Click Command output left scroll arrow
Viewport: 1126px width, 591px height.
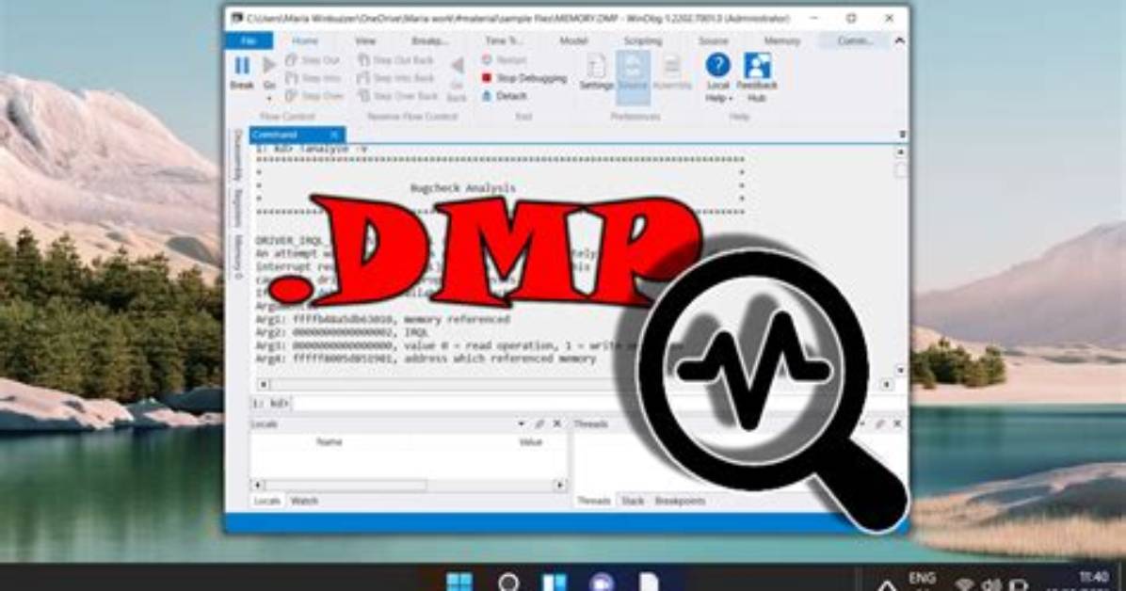pos(264,384)
